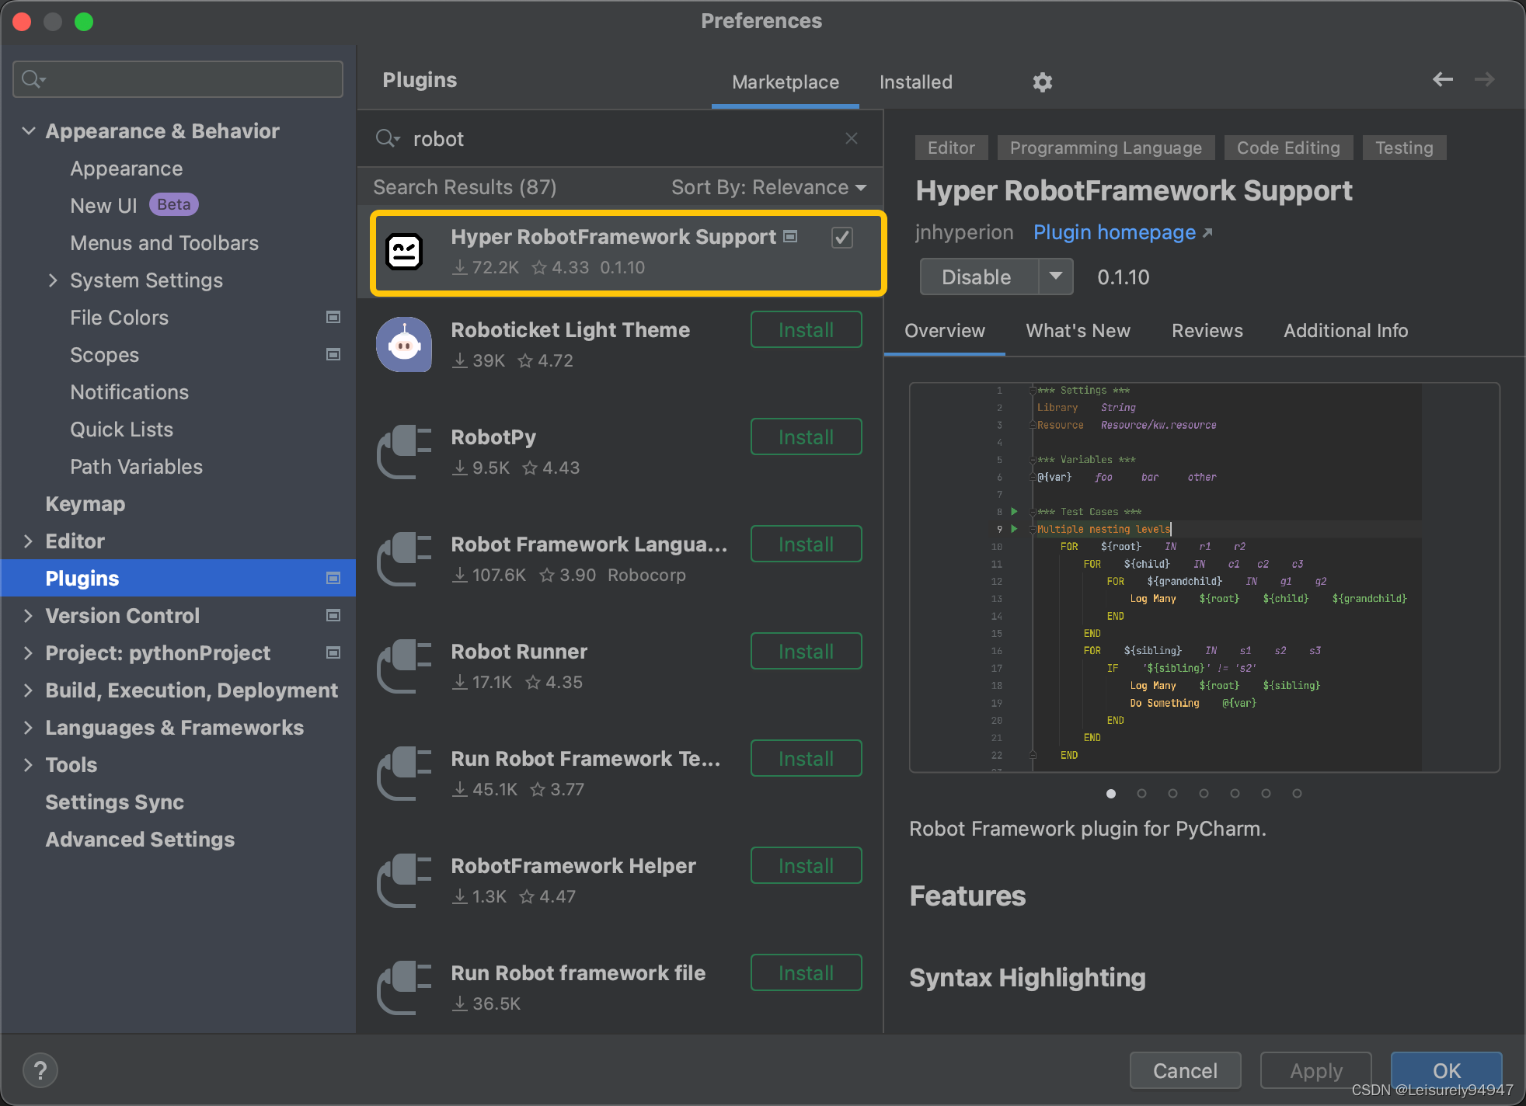This screenshot has height=1106, width=1526.
Task: Expand System Settings node
Action: point(53,280)
